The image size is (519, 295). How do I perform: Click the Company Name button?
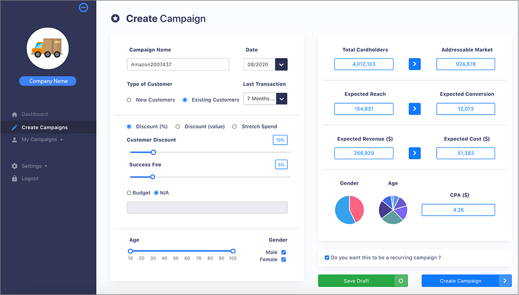click(48, 81)
